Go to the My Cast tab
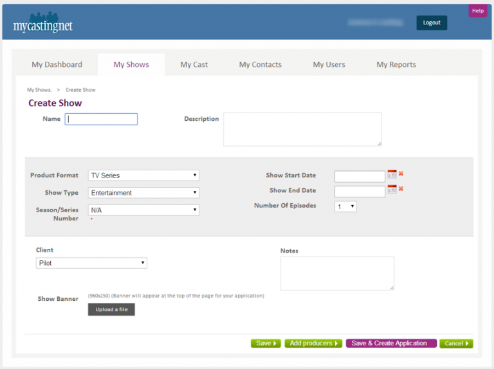This screenshot has height=369, width=494. pos(194,64)
